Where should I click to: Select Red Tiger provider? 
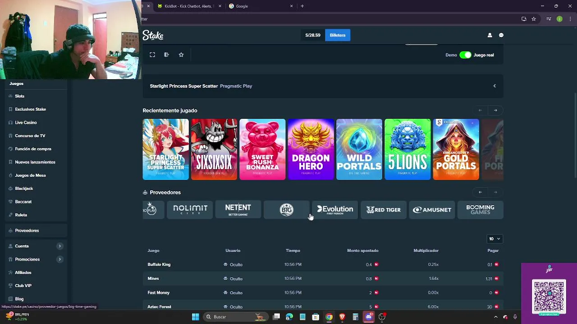click(x=383, y=210)
